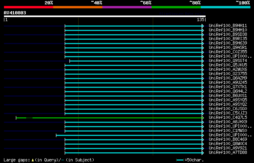Select the UniRef100_A2WUX6 label

[228, 70]
